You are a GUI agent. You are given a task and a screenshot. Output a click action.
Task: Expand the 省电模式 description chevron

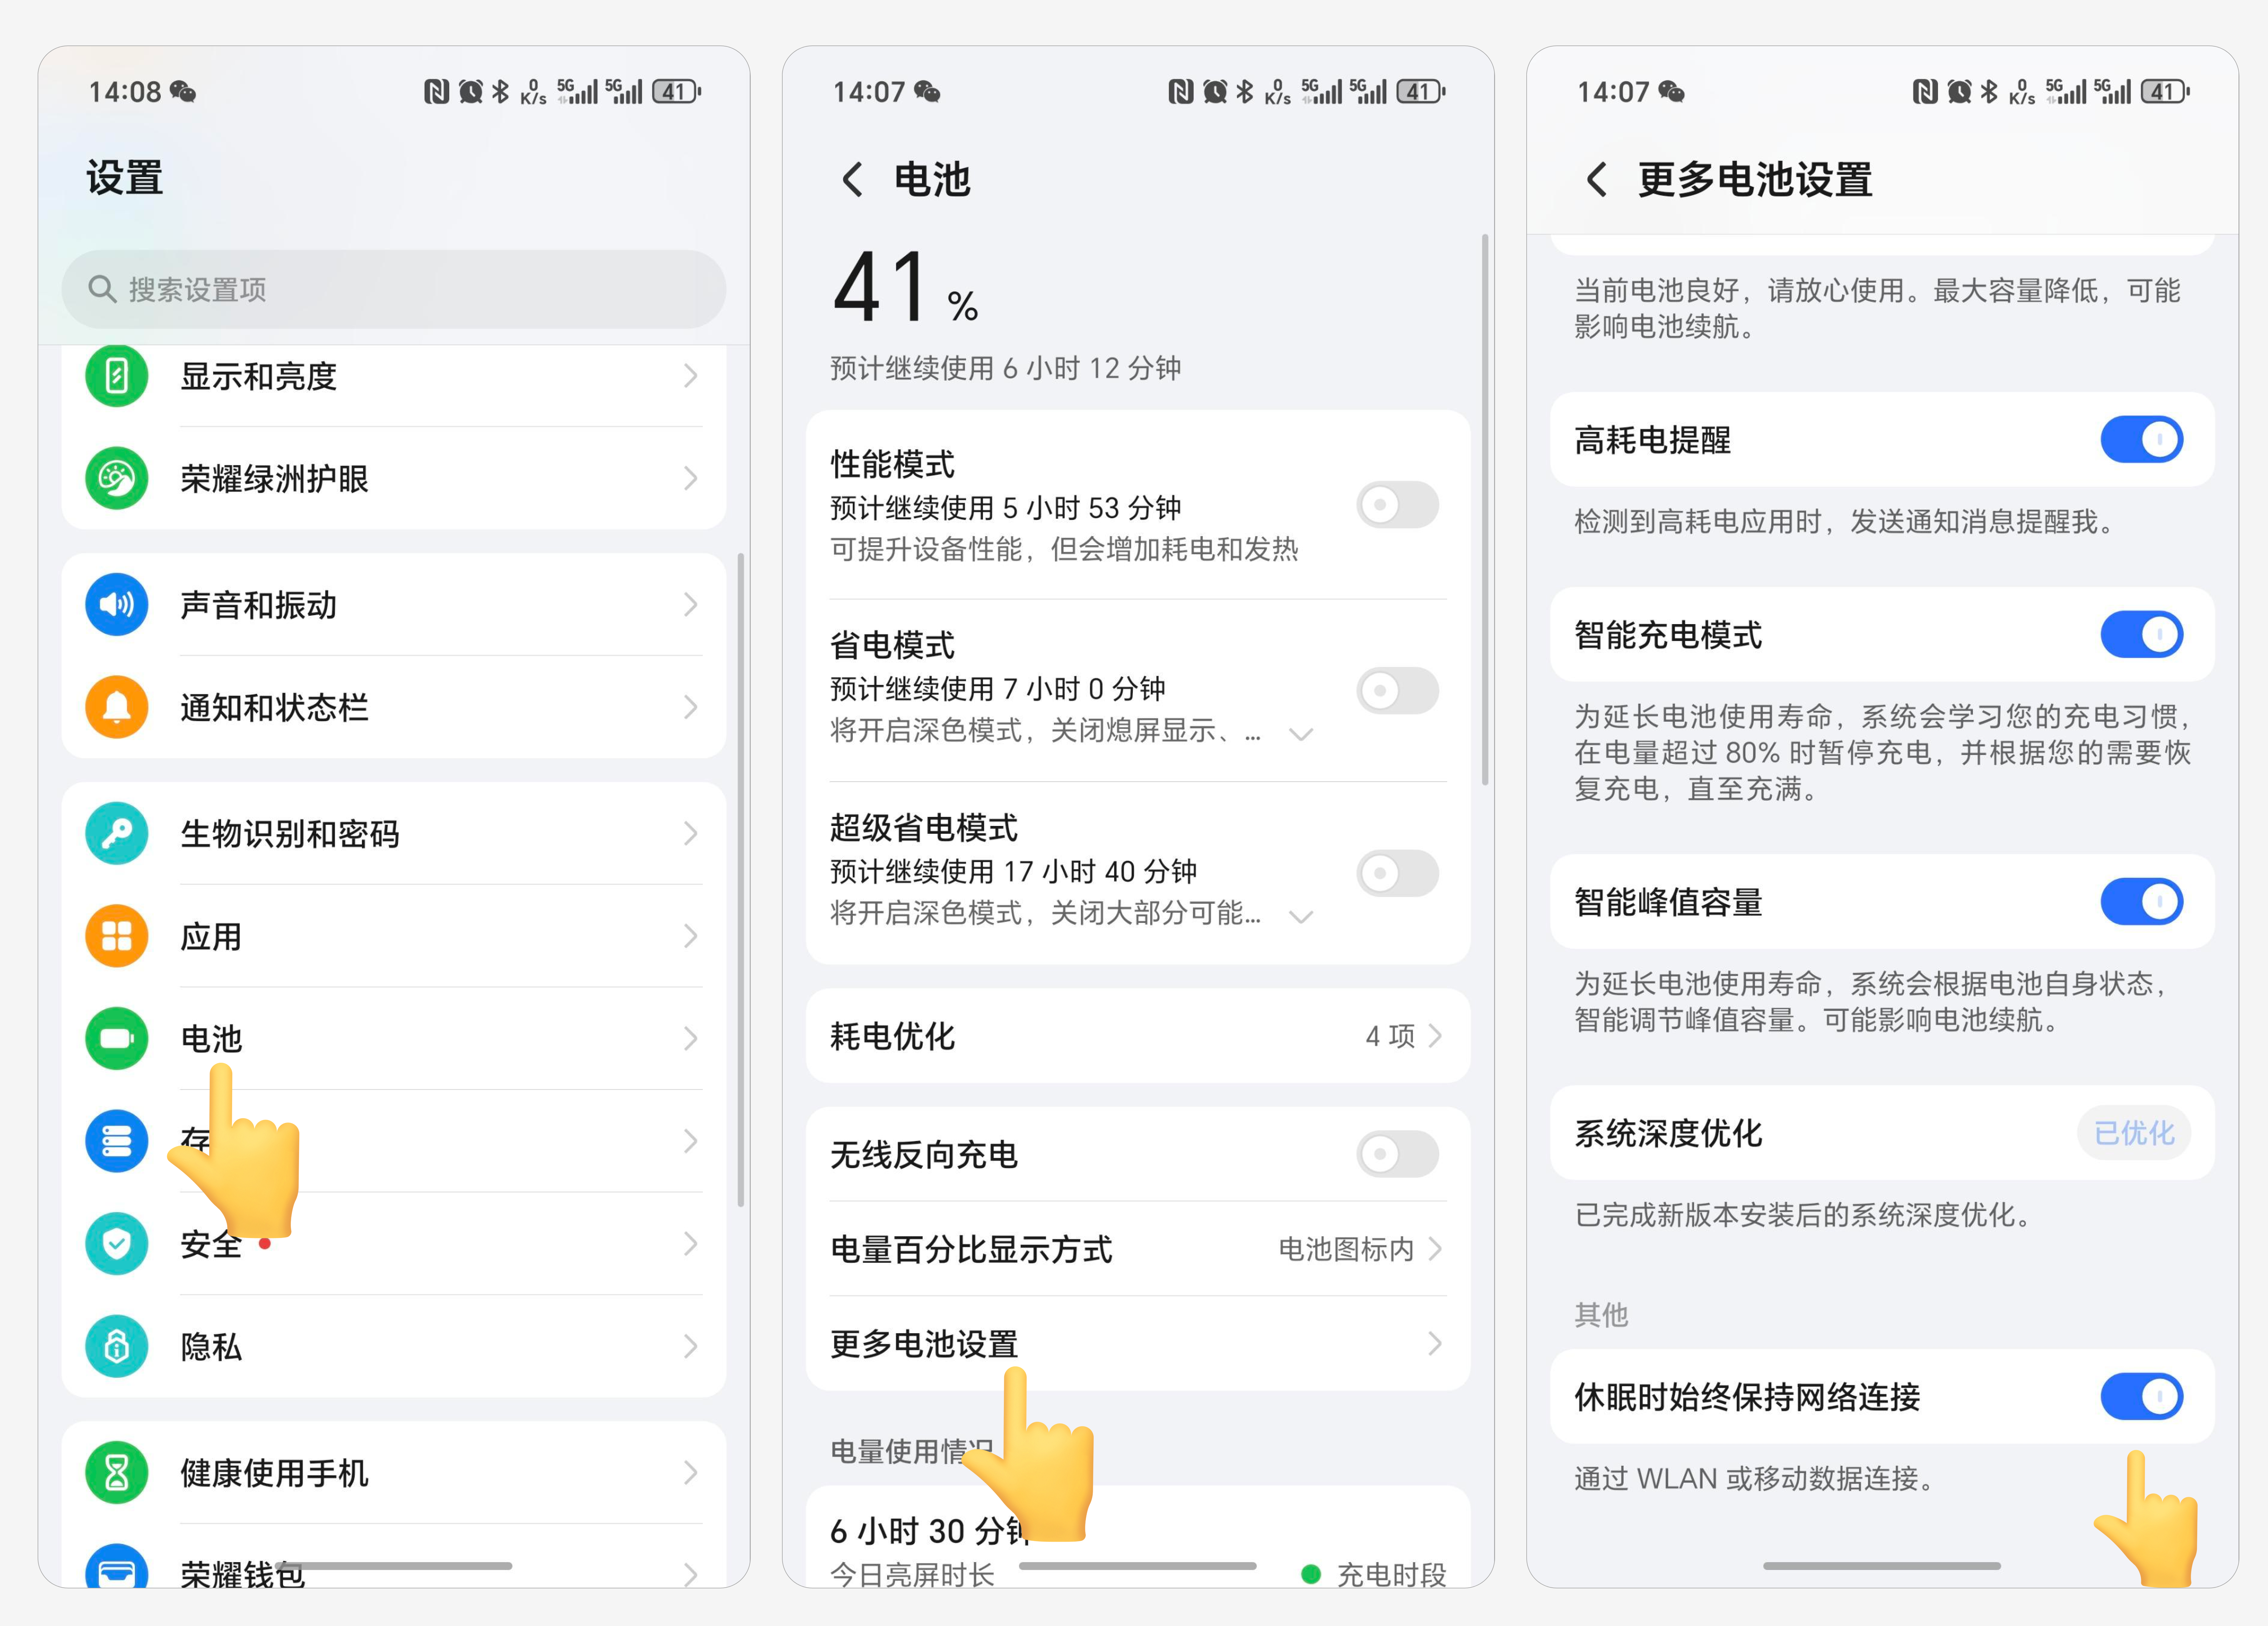1301,734
